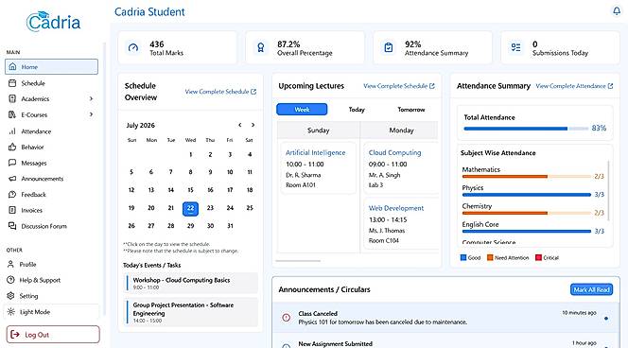Switch to the Today lectures tab
This screenshot has height=348, width=628.
pyautogui.click(x=357, y=110)
